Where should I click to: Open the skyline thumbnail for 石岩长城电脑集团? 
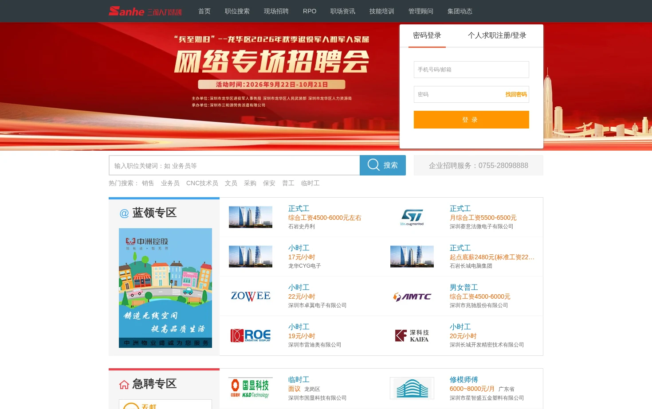tap(412, 257)
